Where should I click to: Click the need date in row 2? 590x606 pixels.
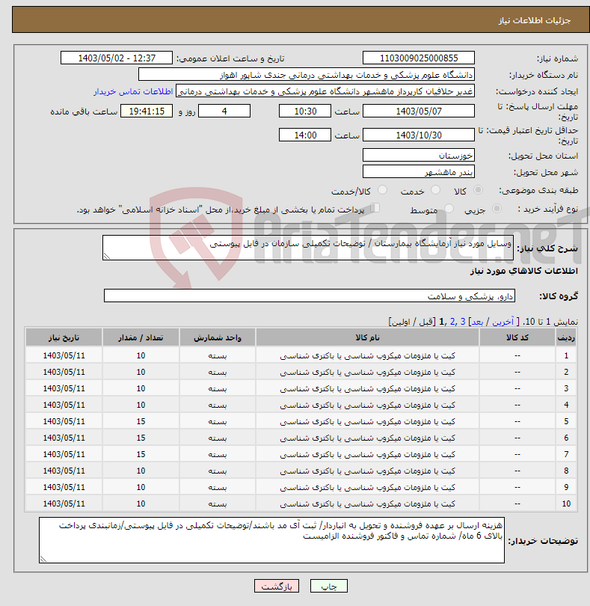pyautogui.click(x=64, y=372)
